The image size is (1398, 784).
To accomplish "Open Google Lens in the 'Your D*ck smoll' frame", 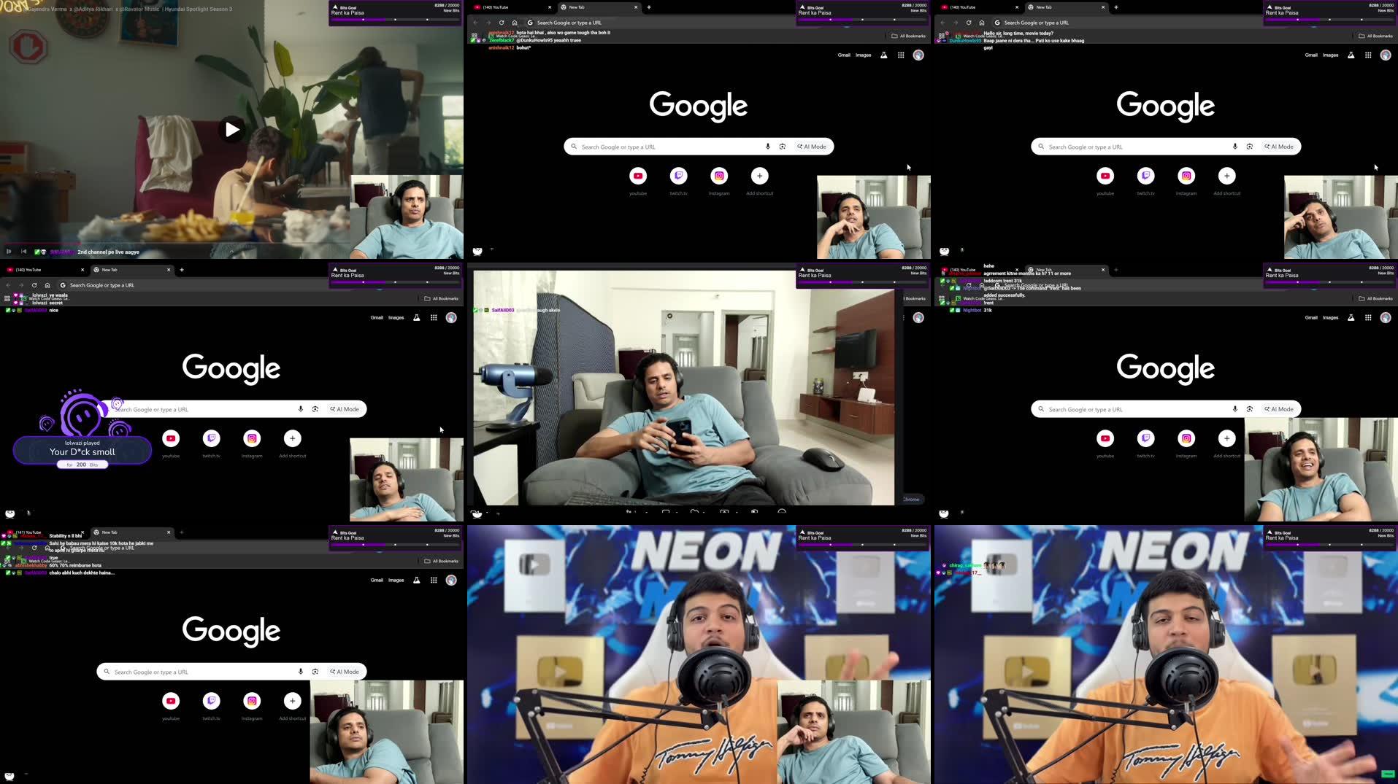I will click(315, 409).
